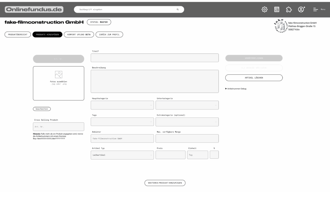Expand the Artikelnummer-Debug disclosure triangle
330x206 pixels.
click(x=226, y=89)
